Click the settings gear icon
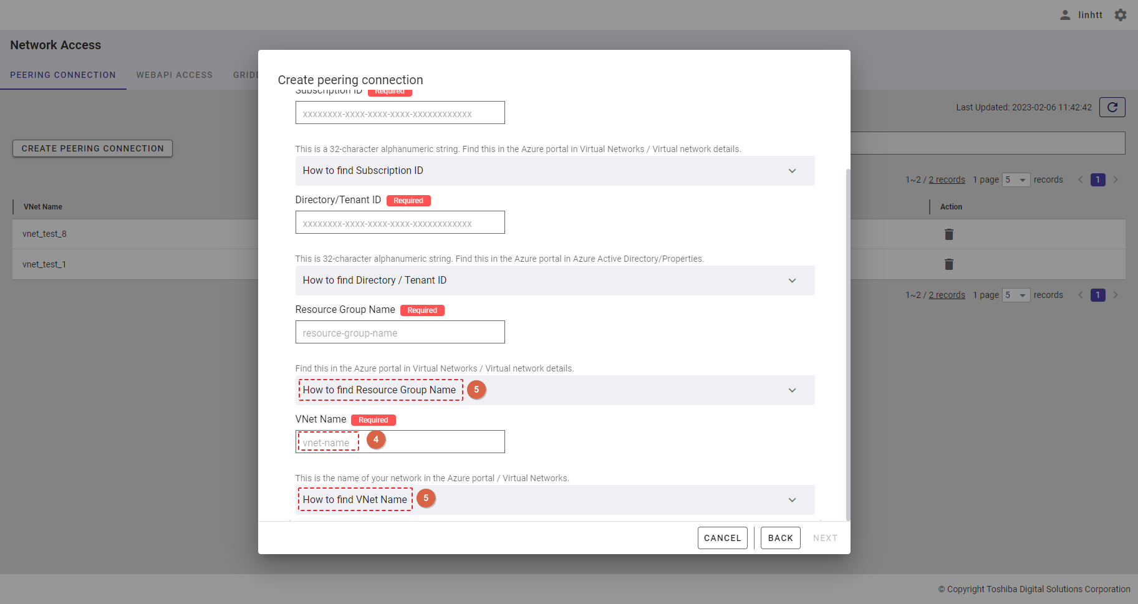Viewport: 1138px width, 604px height. click(1120, 15)
